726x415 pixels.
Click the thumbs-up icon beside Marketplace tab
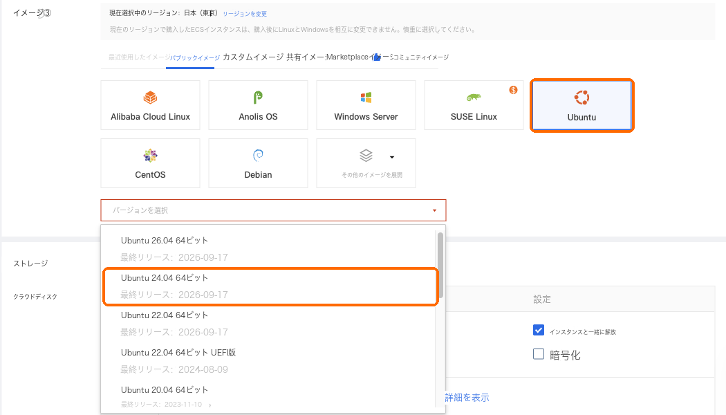click(376, 57)
